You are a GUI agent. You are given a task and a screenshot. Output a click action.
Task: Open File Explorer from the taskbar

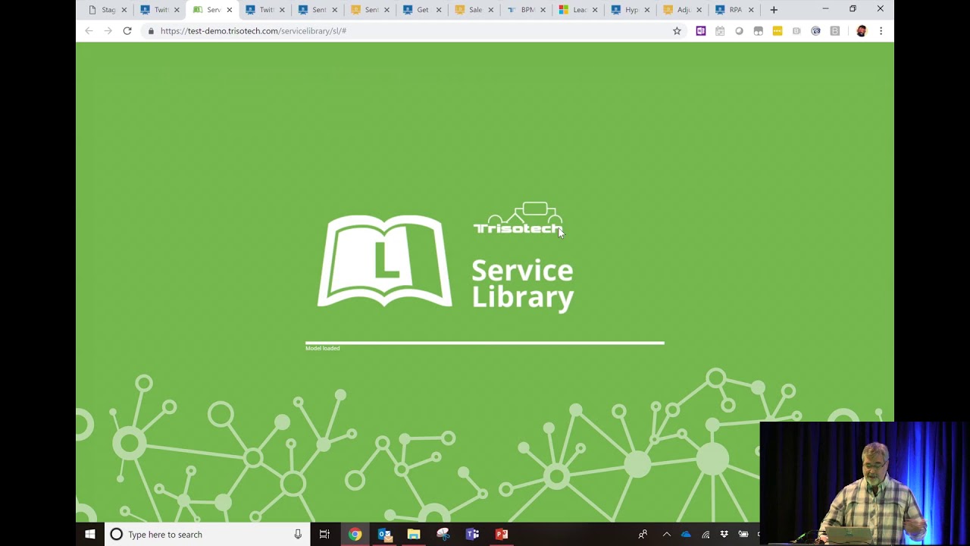point(414,535)
